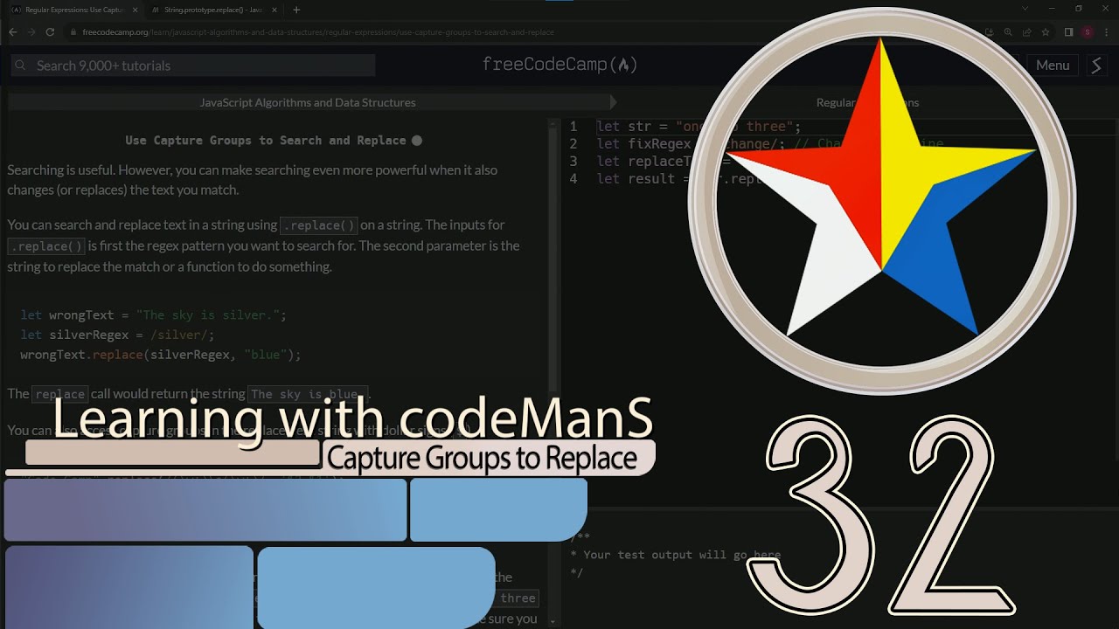This screenshot has width=1119, height=629.
Task: Click the padlock site info icon
Action: coord(73,32)
